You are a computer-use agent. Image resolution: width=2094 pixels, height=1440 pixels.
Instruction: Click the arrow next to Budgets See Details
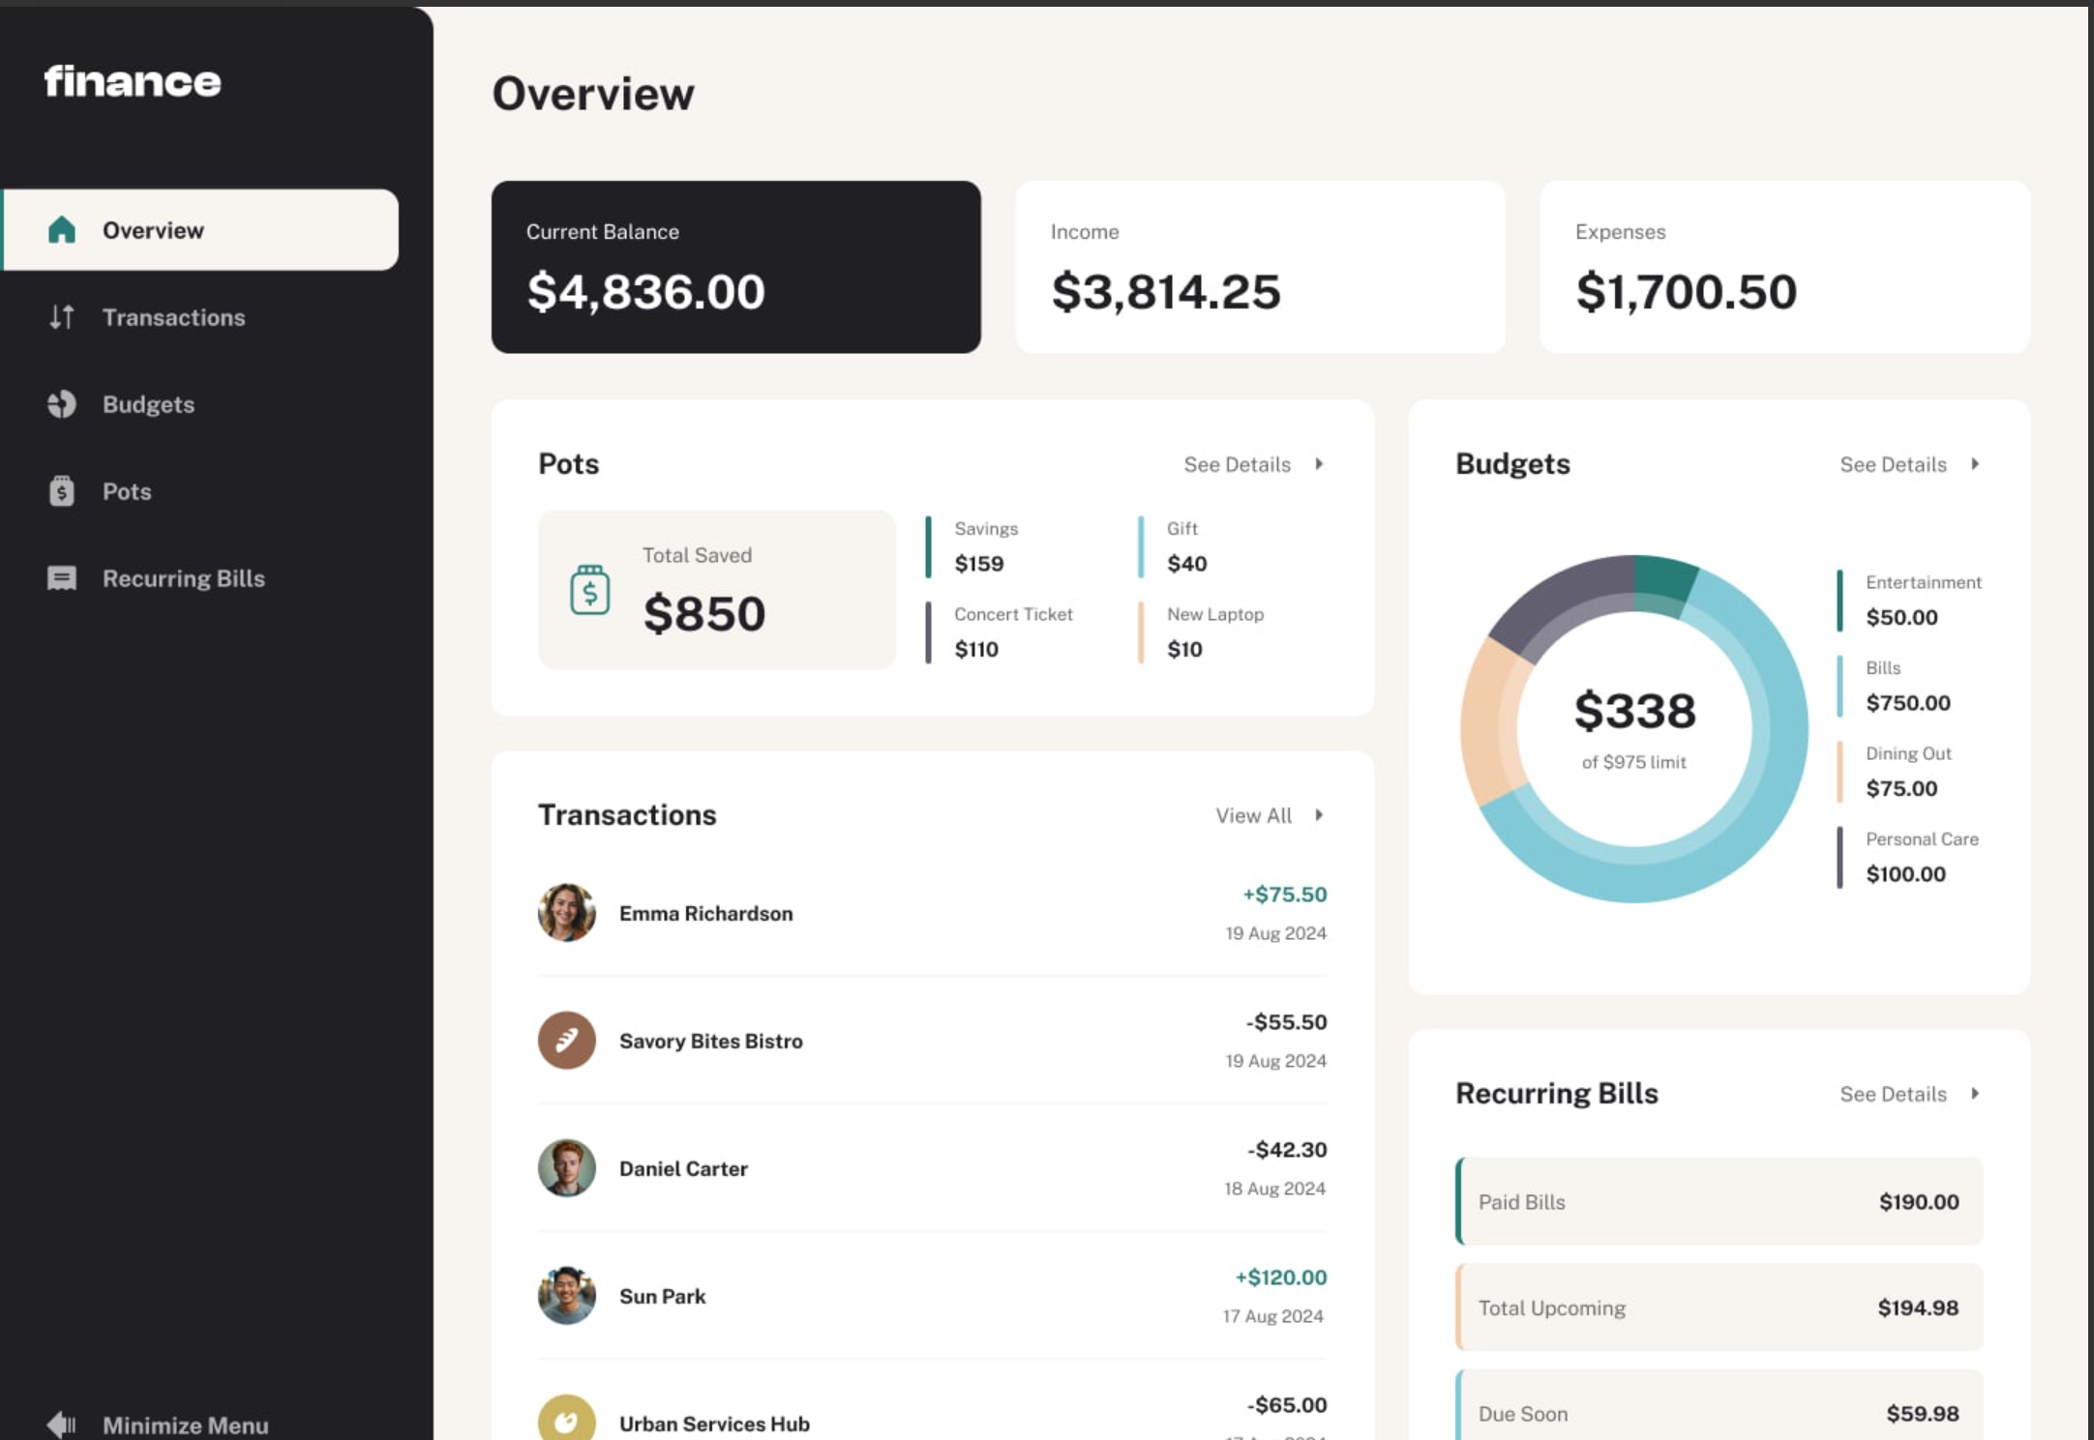(x=1975, y=464)
